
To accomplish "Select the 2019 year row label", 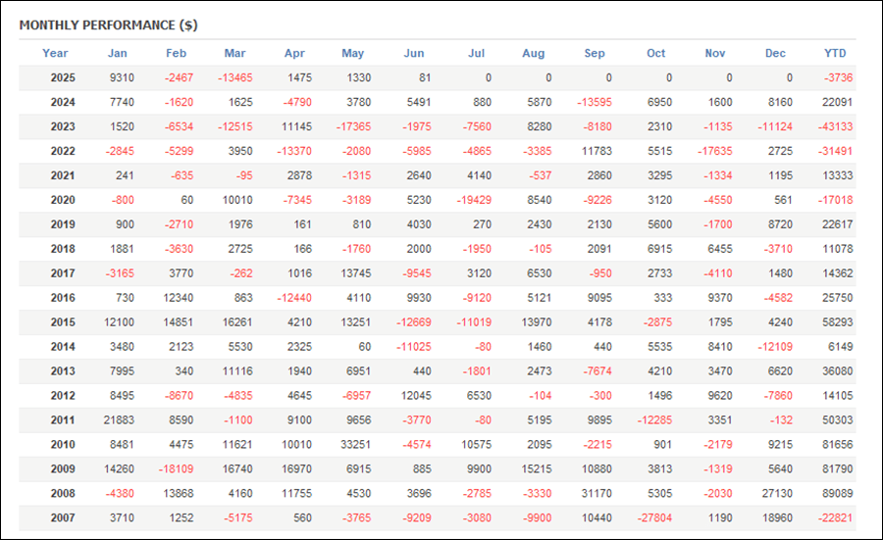I will pos(63,224).
